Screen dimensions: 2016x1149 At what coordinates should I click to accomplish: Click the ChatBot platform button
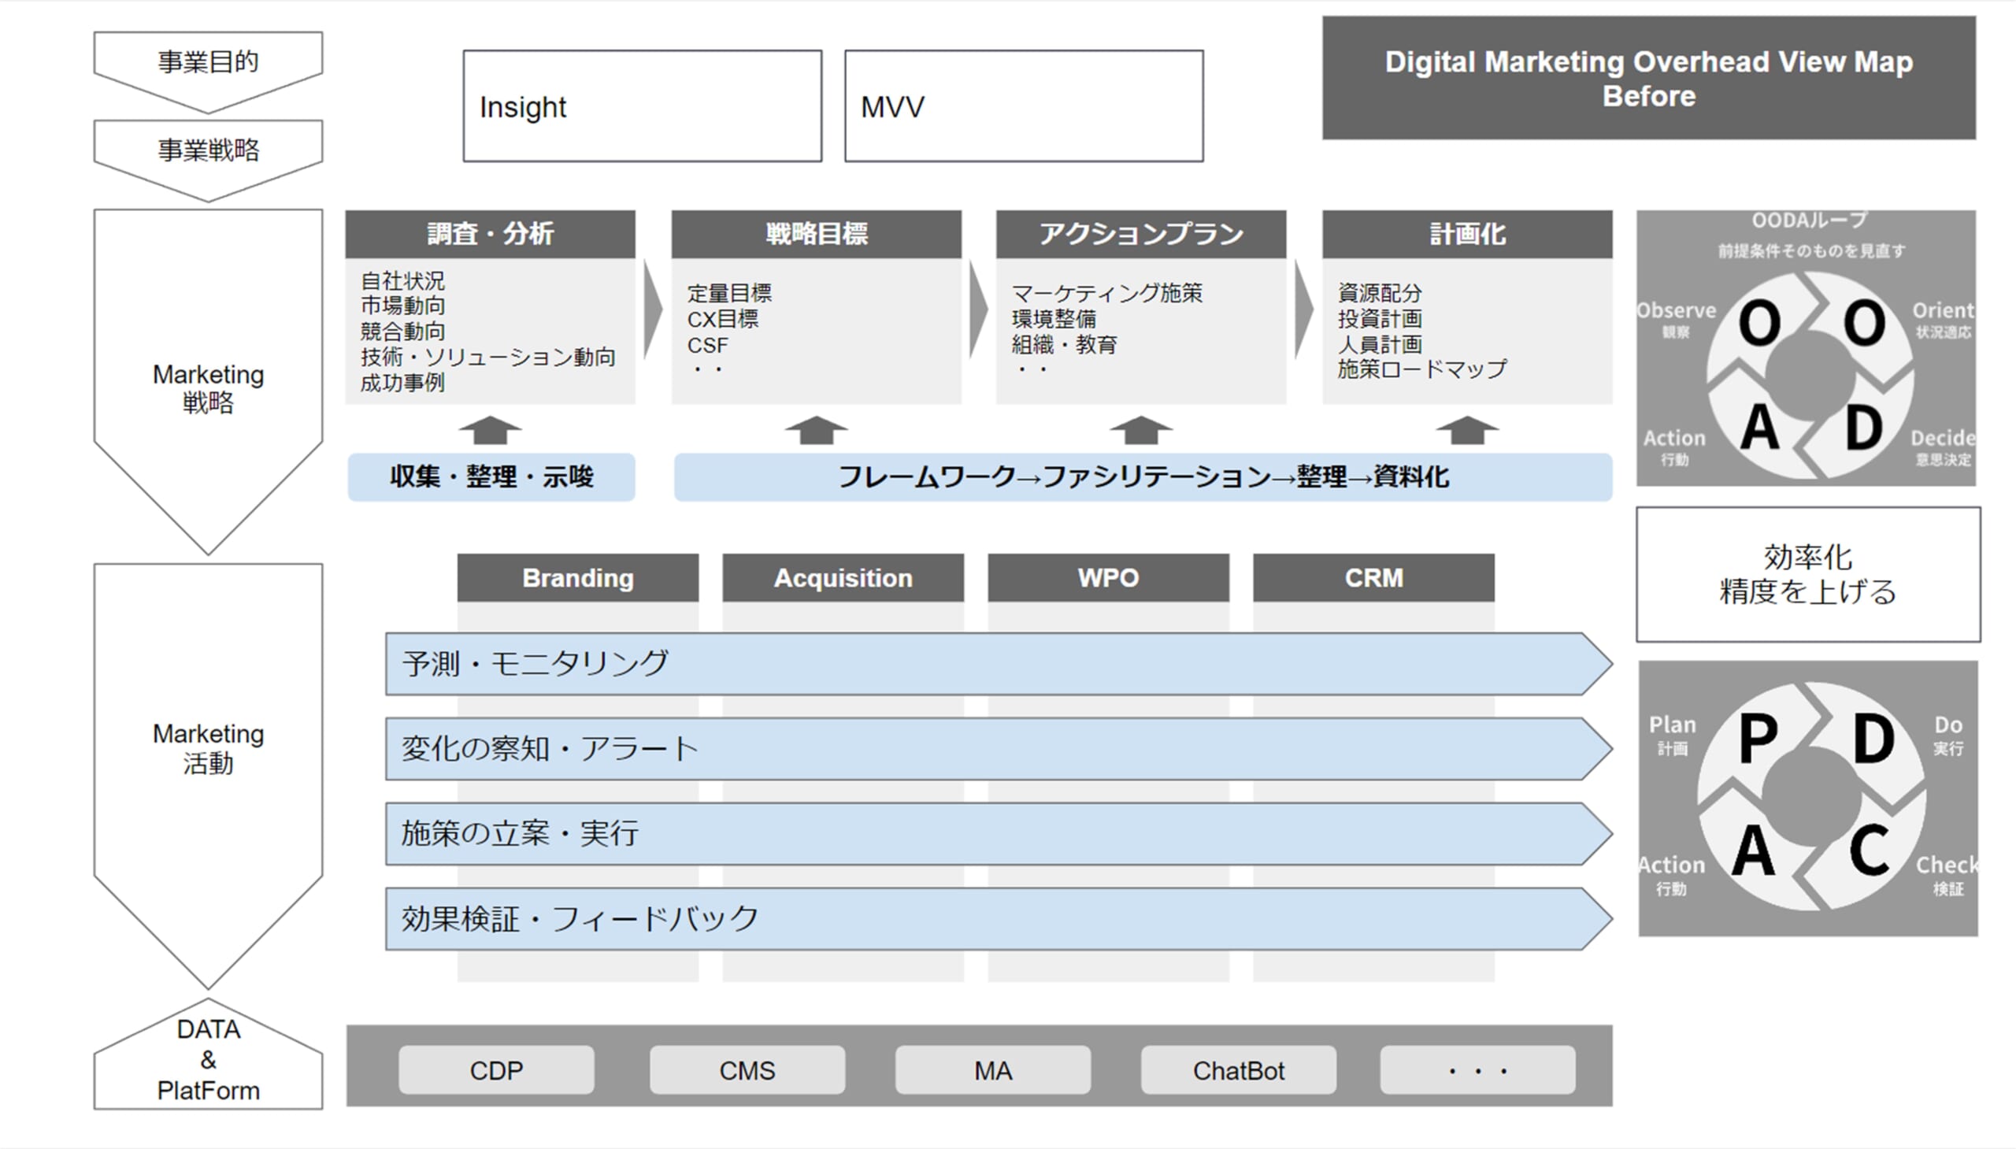click(x=1238, y=1070)
